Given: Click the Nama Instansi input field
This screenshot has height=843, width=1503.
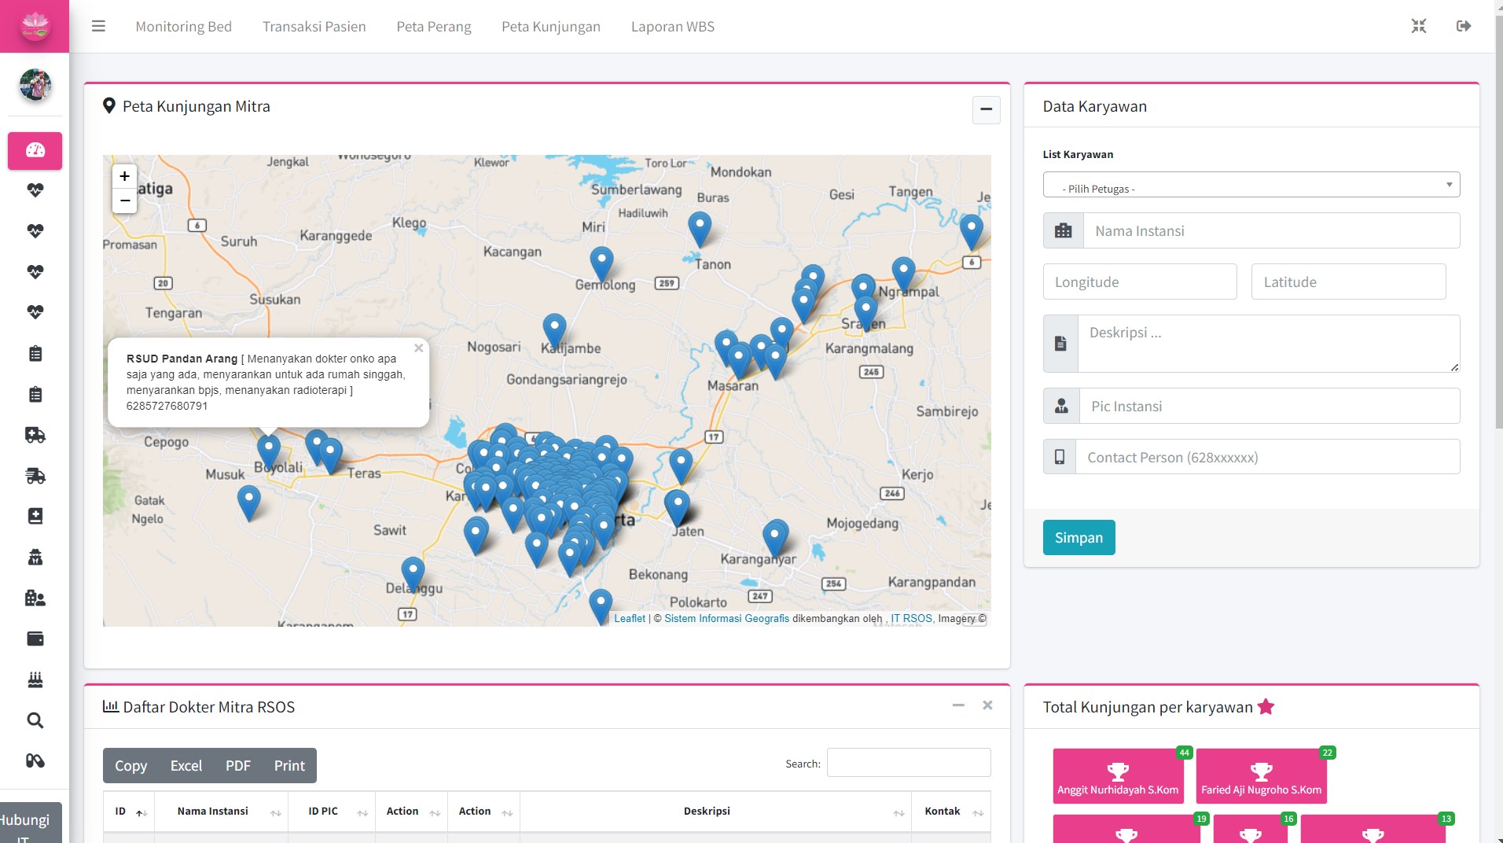Looking at the screenshot, I should 1270,231.
